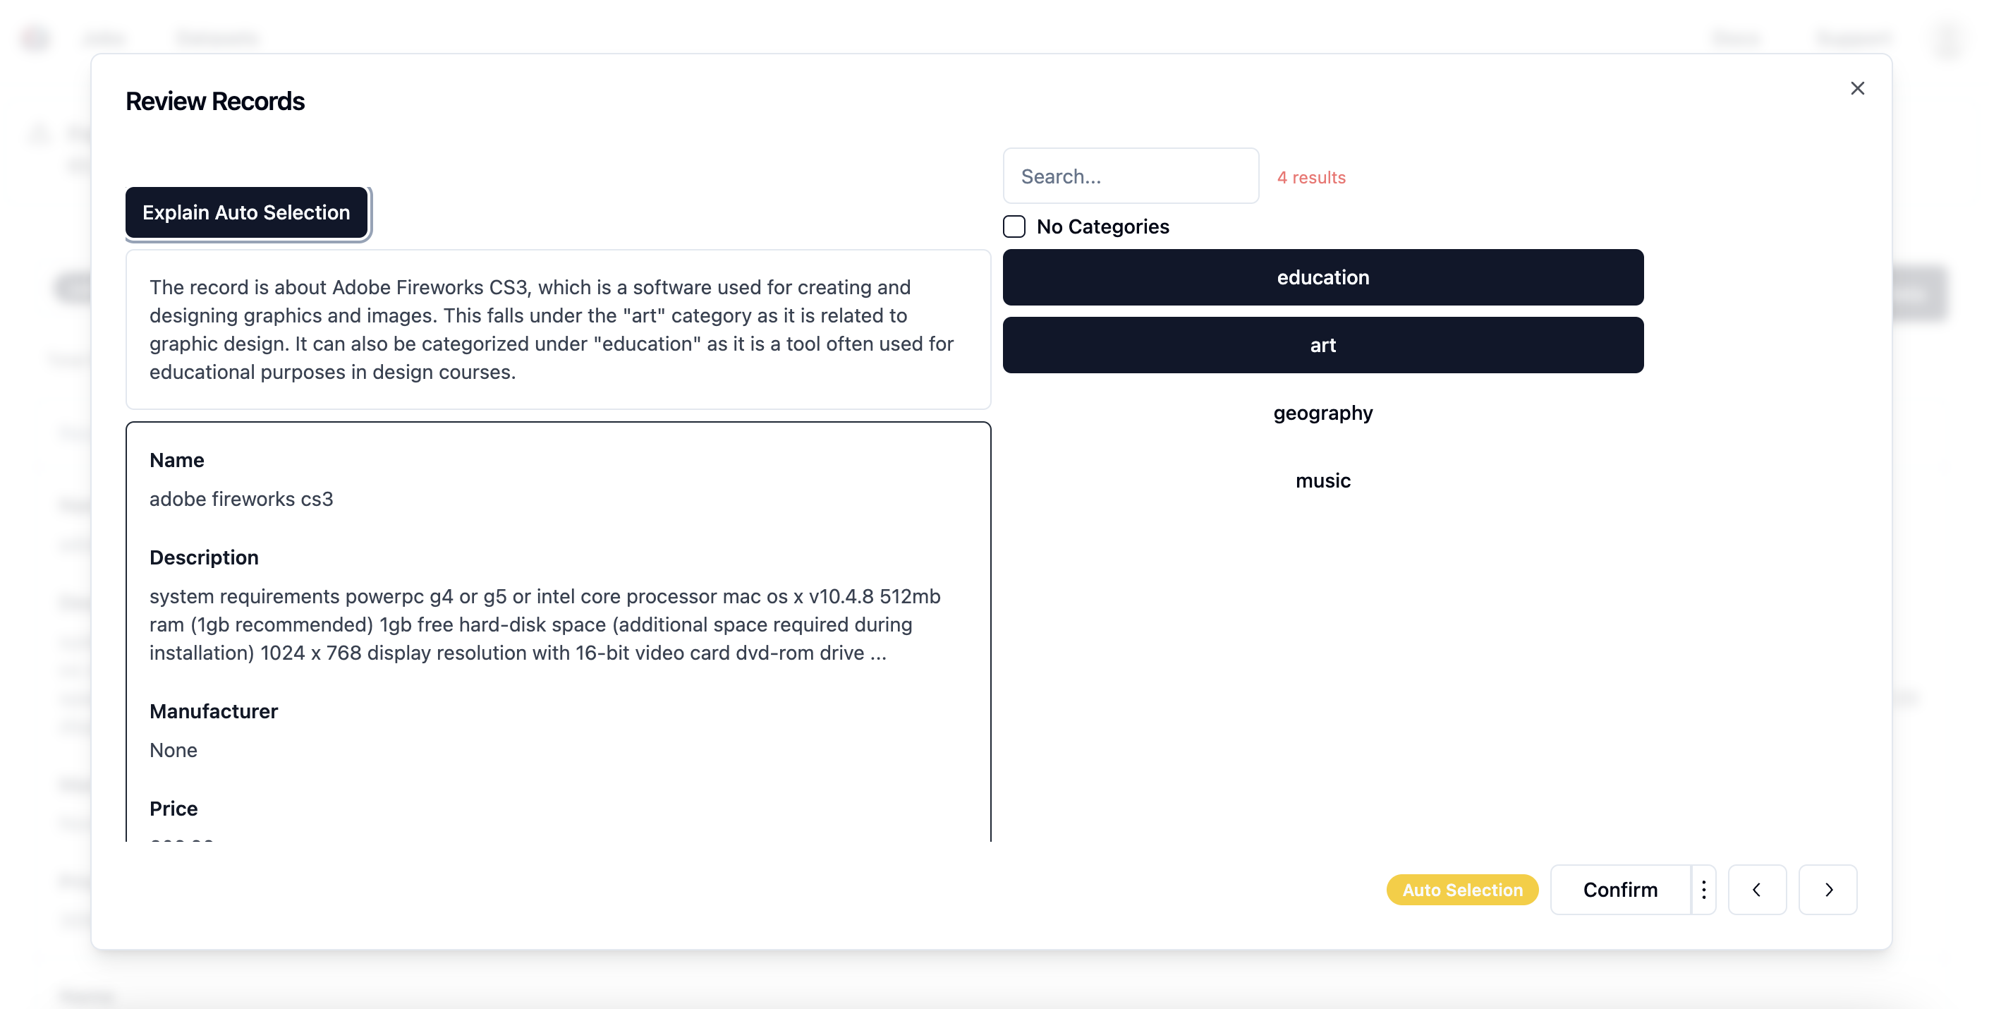Select the geography category
The height and width of the screenshot is (1009, 1989).
[1322, 413]
